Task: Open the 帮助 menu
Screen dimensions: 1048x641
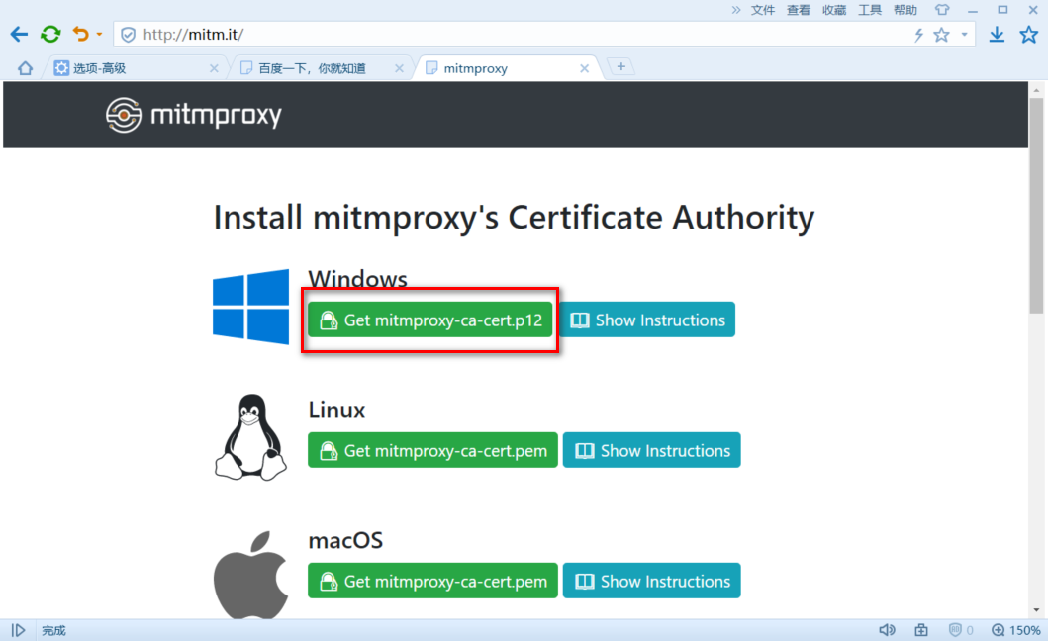Action: [x=905, y=10]
